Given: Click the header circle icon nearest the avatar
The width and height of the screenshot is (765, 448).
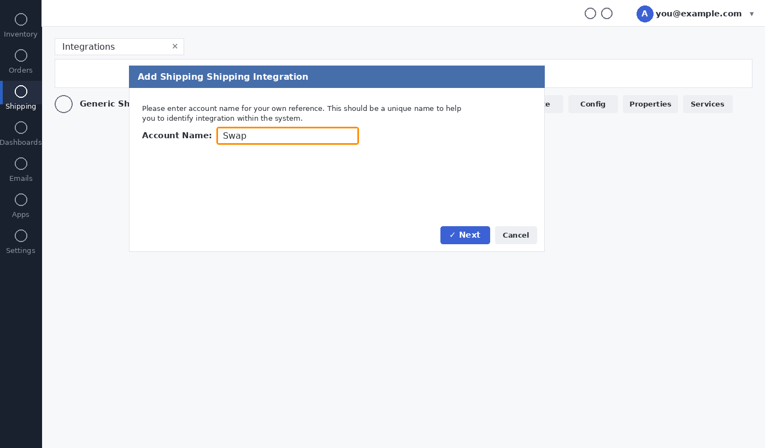Looking at the screenshot, I should coord(607,14).
